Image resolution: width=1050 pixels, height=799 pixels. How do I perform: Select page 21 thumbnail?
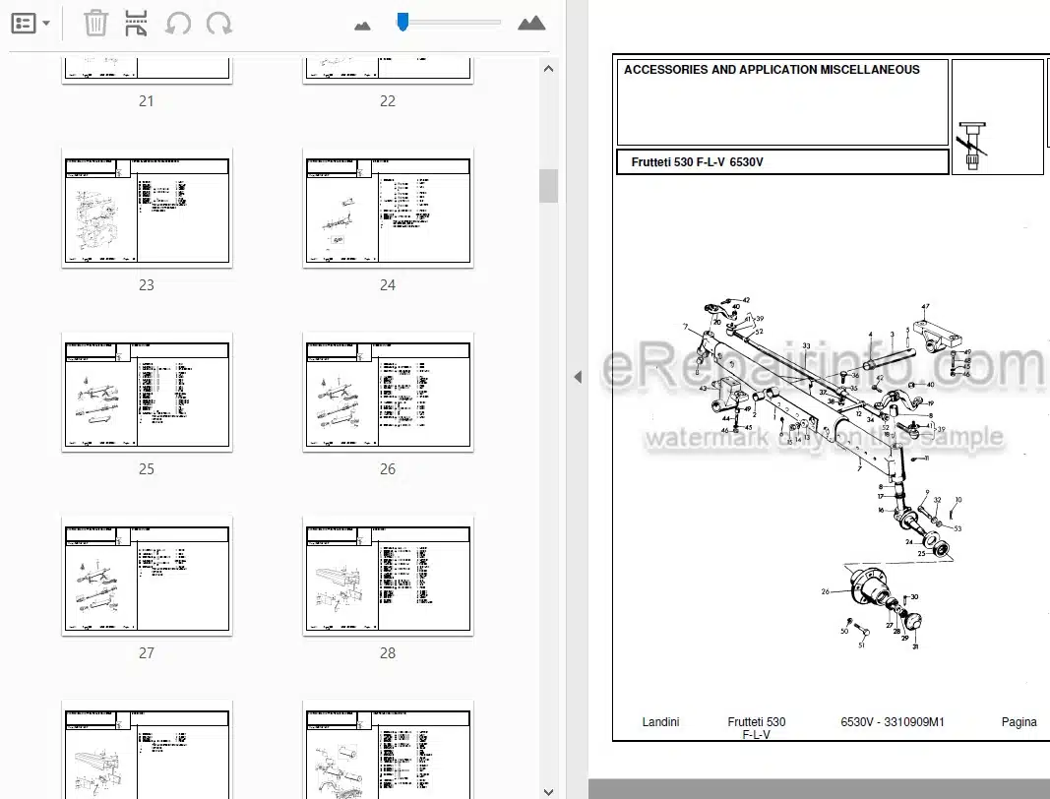(x=147, y=70)
